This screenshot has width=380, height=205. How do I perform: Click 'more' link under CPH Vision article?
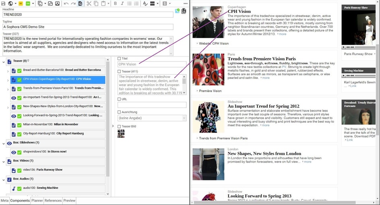coord(282,34)
